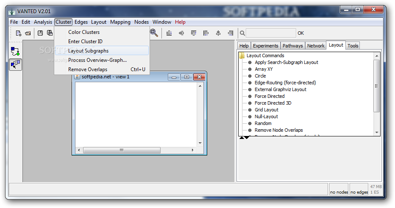Select Edge-Routing (force-directed) command
The height and width of the screenshot is (208, 395).
[x=285, y=83]
